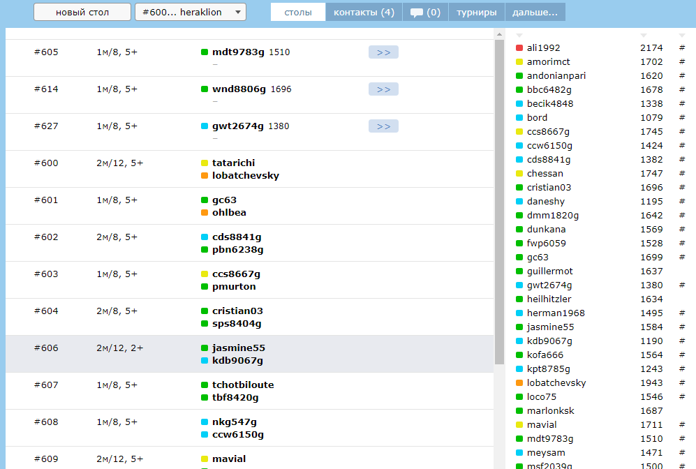Select heilhitzler in player list

click(549, 299)
